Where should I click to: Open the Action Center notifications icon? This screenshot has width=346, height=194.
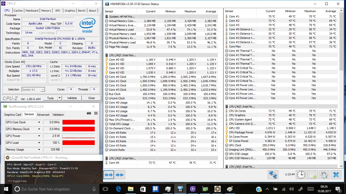(x=338, y=189)
